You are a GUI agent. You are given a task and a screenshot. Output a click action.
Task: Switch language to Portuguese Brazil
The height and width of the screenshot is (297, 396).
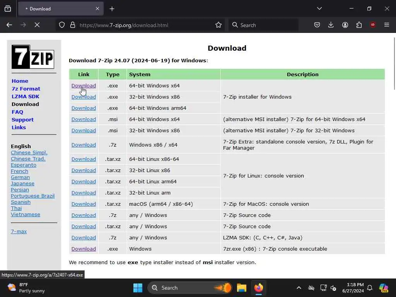(x=32, y=196)
